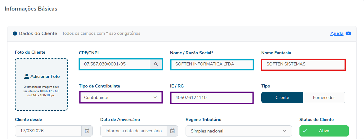This screenshot has height=139, width=364.
Task: Open the Ajuda help link
Action: tap(337, 34)
